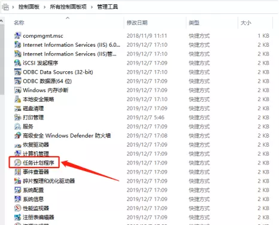Viewport: 279px width, 225px height.
Task: Select the 恢复驱动器 entry
Action: [x=36, y=145]
